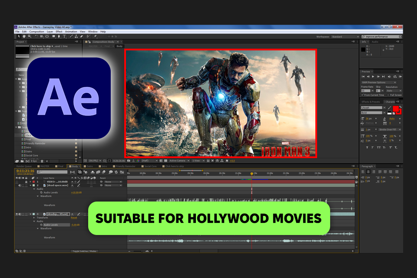Toggle the transparency grid in viewer
417x278 pixels.
pos(165,161)
